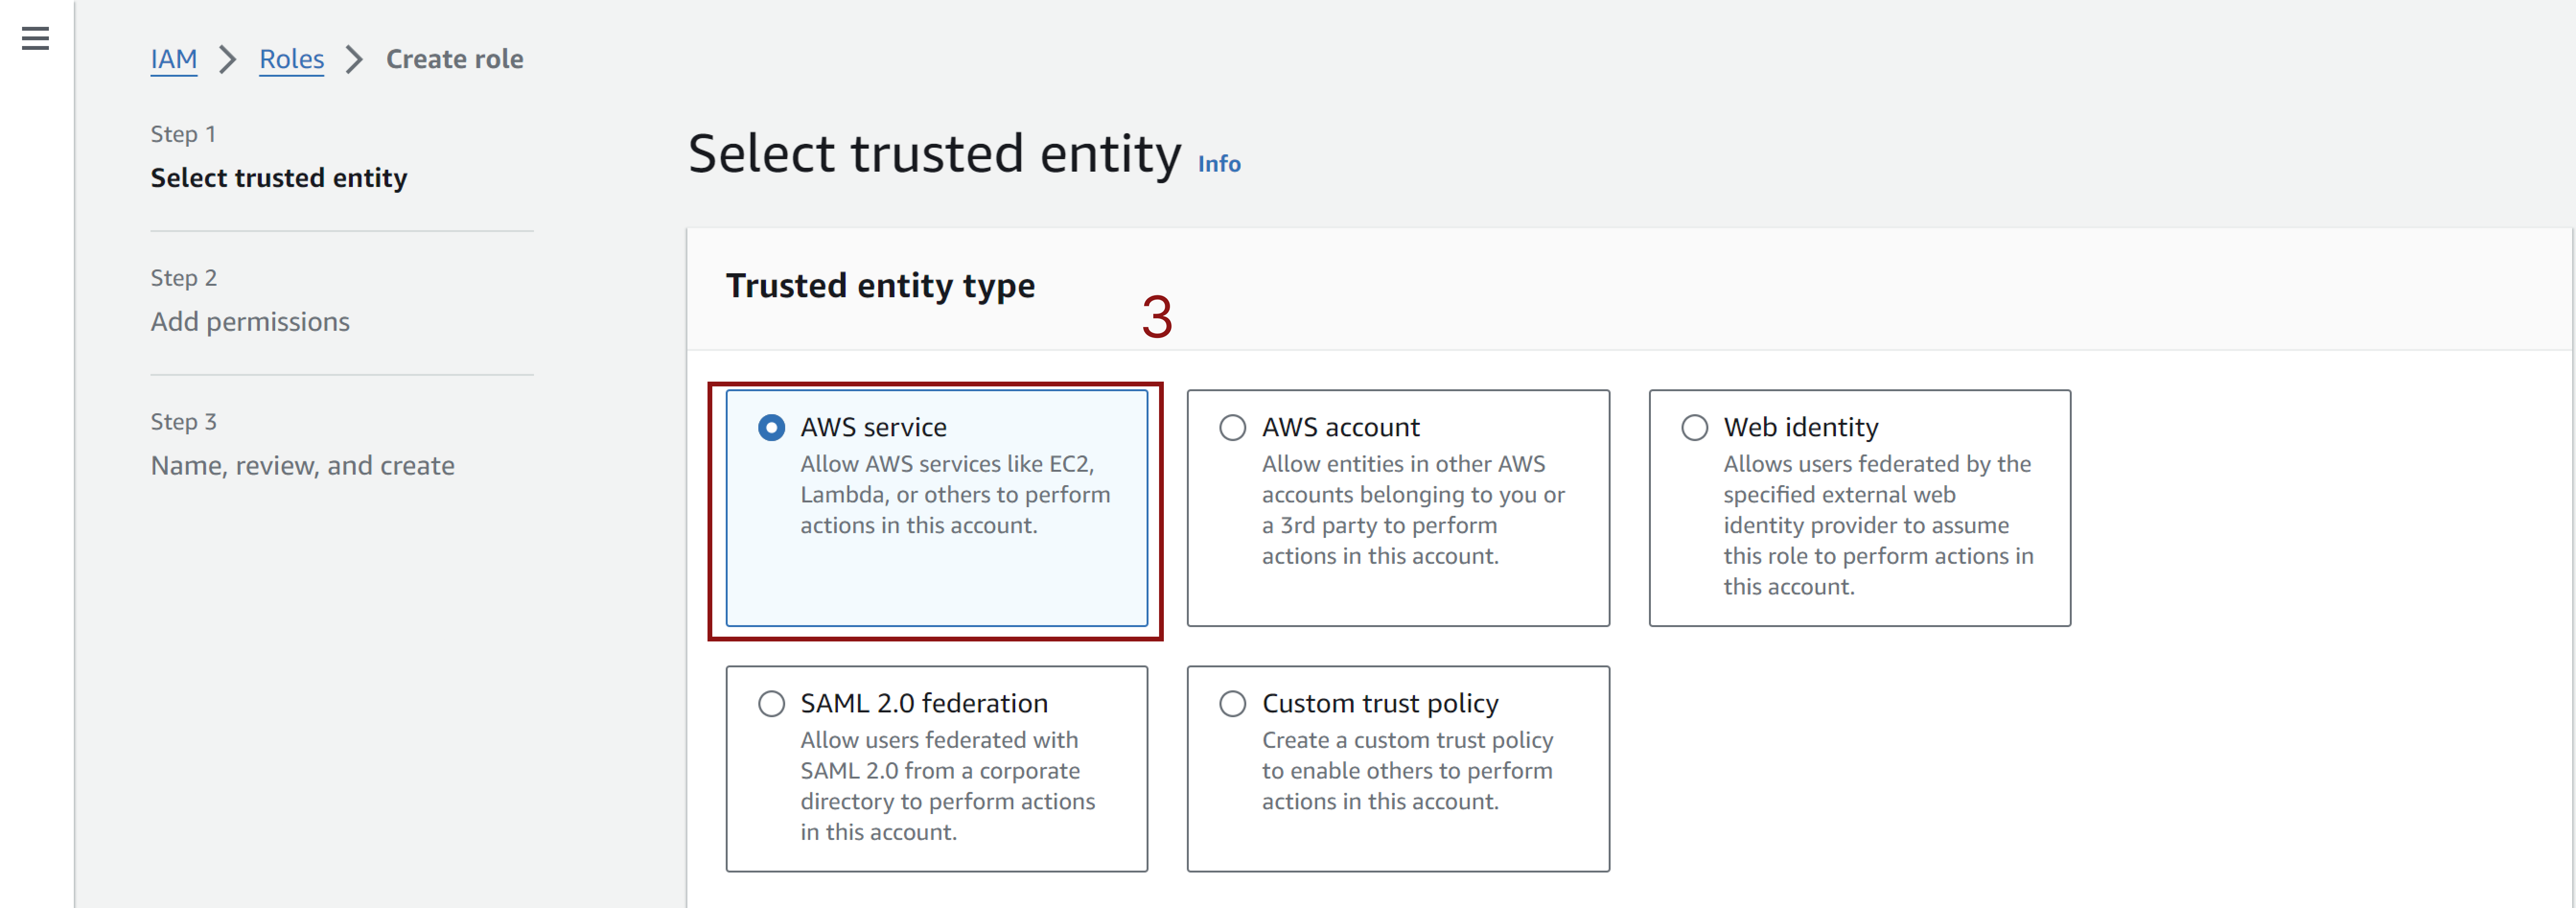Click the 'Select trusted entity' step label
The height and width of the screenshot is (908, 2576).
(x=279, y=178)
